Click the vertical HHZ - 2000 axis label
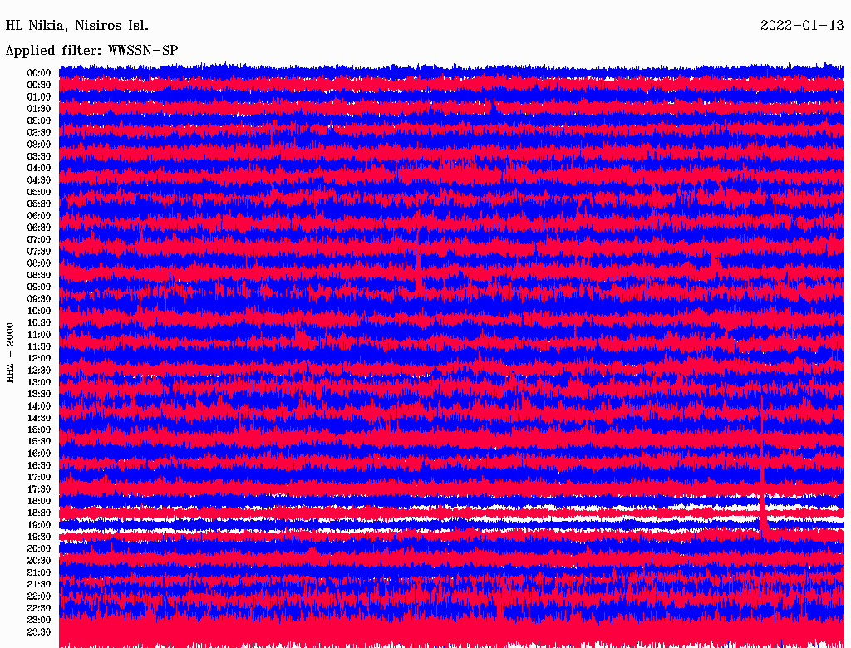 tap(11, 353)
